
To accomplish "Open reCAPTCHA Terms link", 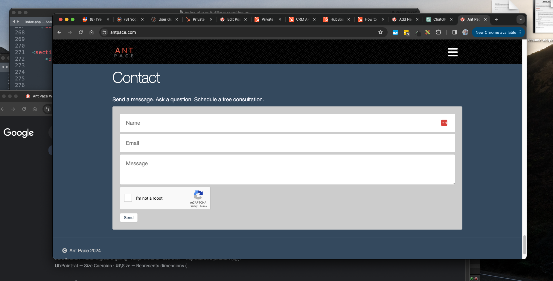I will click(x=203, y=206).
